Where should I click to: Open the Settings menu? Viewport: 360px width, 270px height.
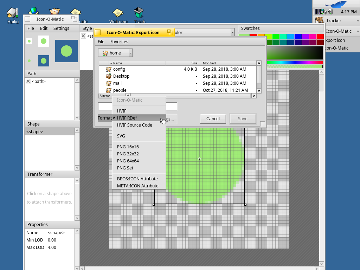pyautogui.click(x=61, y=28)
